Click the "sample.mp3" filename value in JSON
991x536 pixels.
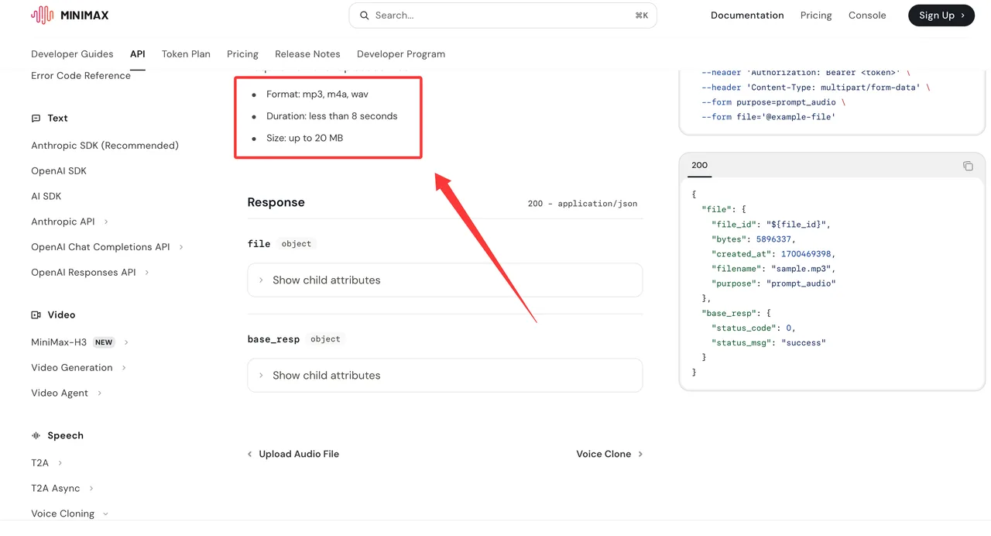802,269
